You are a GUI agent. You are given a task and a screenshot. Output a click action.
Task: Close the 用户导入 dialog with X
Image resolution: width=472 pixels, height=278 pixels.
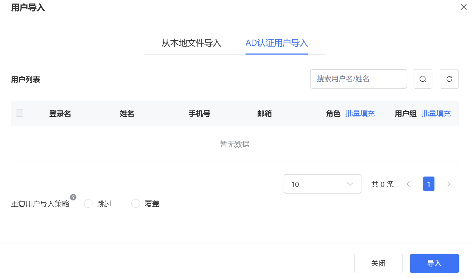click(x=463, y=7)
